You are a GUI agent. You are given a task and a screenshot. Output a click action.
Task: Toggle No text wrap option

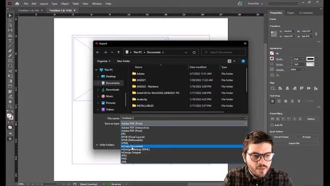(272, 101)
